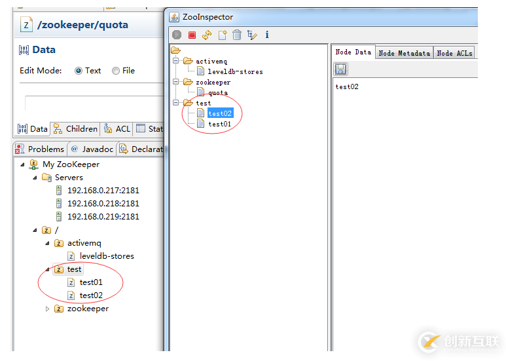The width and height of the screenshot is (506, 361).
Task: Click the ZooInspector window title icon
Action: pos(174,17)
